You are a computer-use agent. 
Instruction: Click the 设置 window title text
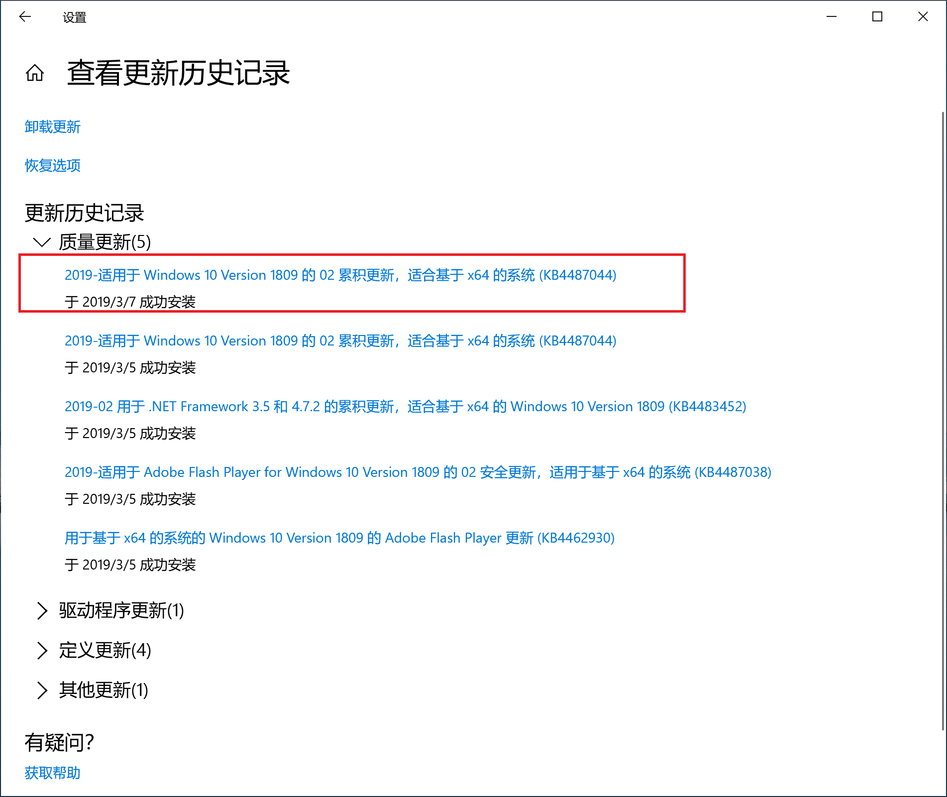[75, 17]
